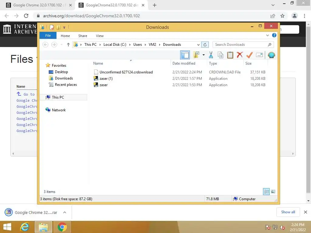
Task: Reload the archive.org page in Chrome
Action: (26, 16)
